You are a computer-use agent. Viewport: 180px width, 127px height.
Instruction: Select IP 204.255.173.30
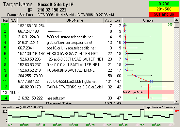[30, 76]
